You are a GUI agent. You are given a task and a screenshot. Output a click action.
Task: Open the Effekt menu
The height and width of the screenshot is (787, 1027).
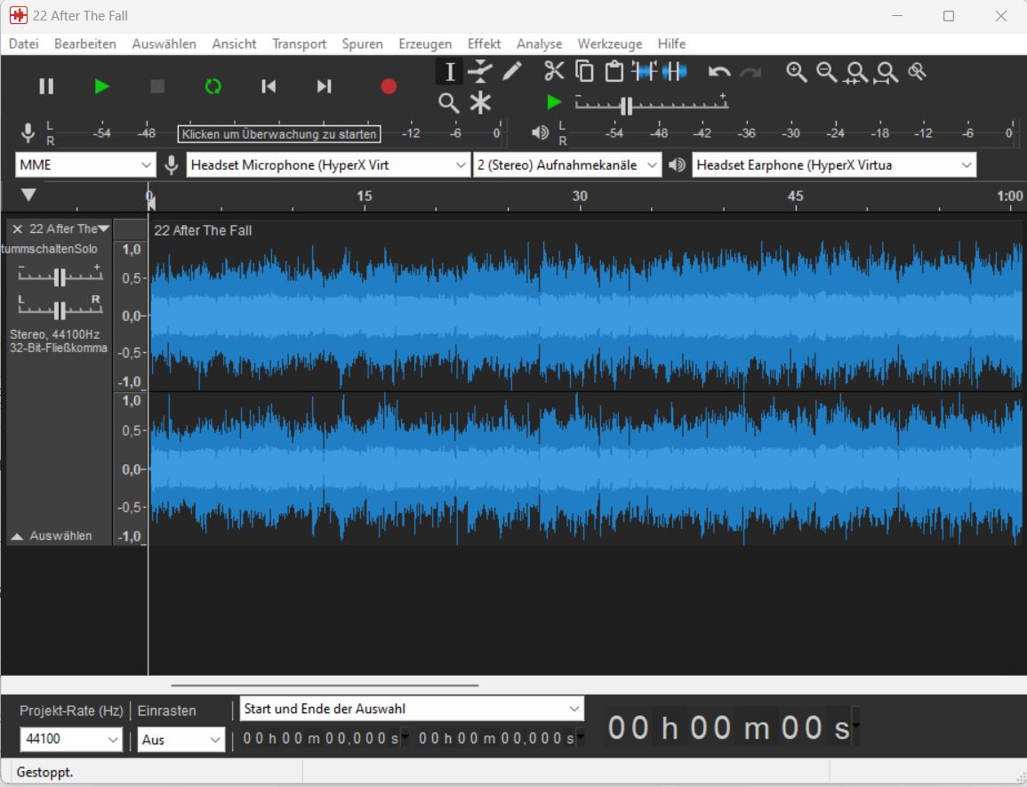tap(484, 44)
